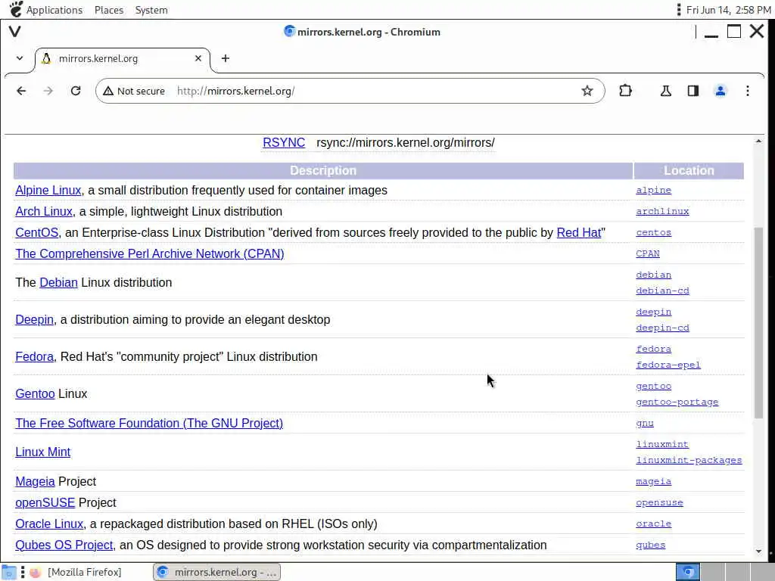Follow the CentOS link

point(36,233)
